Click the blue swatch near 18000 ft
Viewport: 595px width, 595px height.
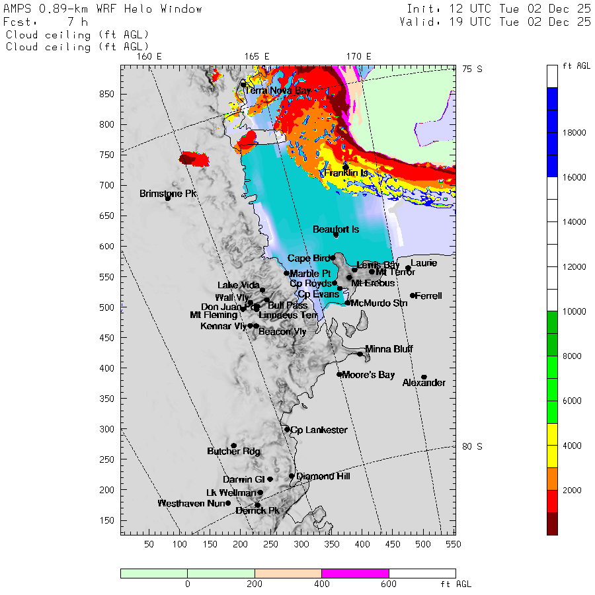552,132
